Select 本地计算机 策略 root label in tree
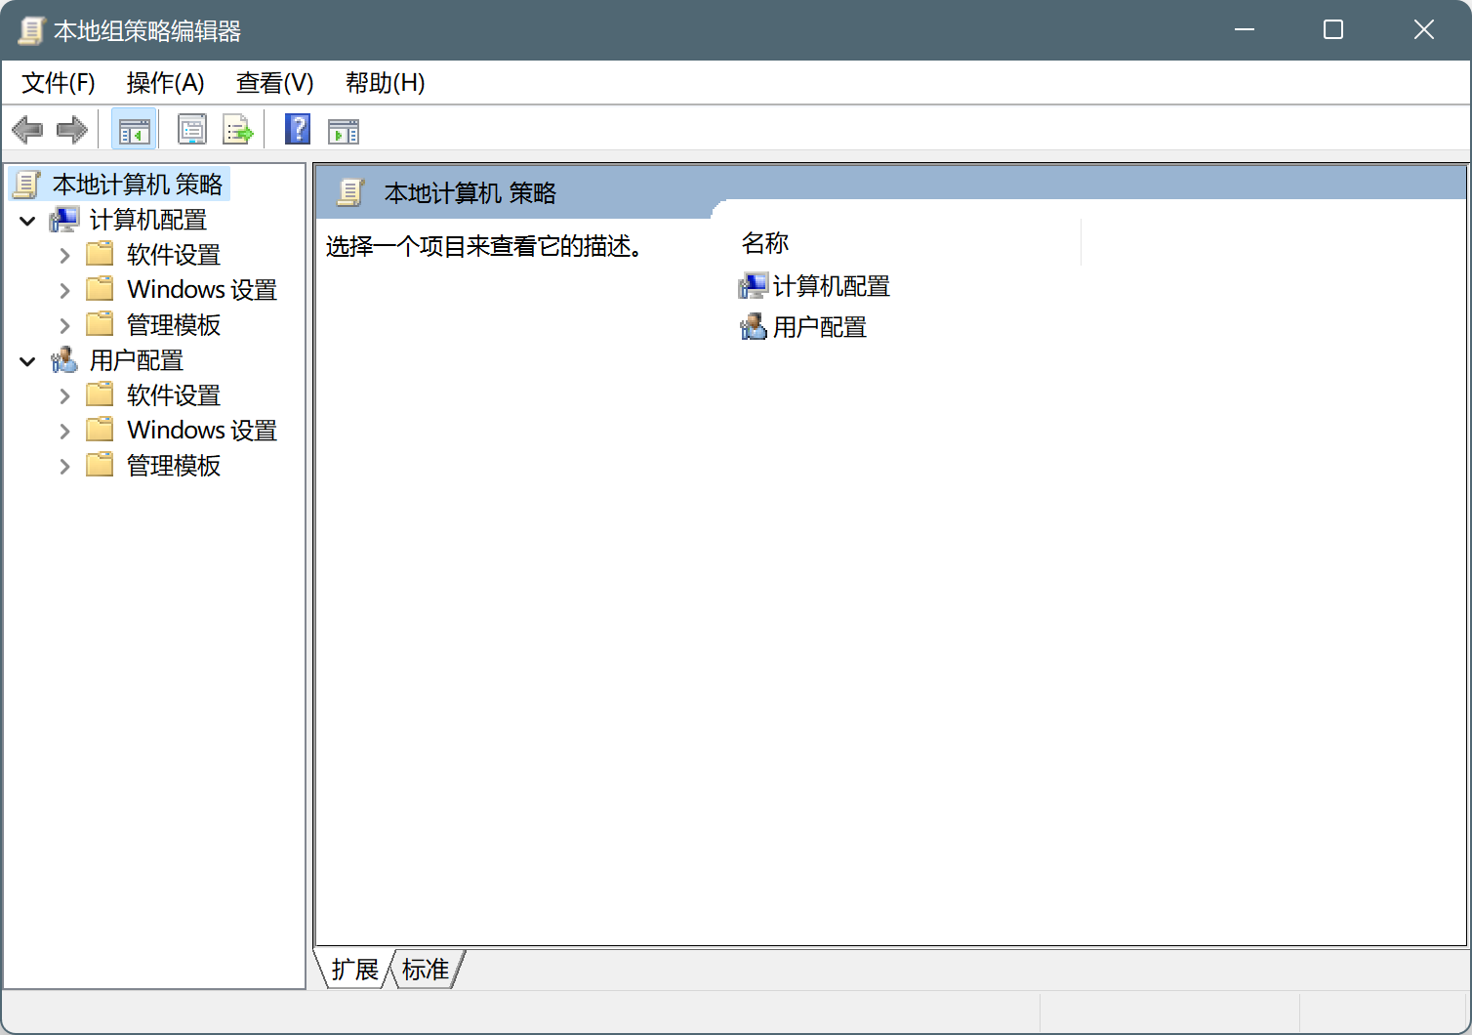 pos(138,185)
